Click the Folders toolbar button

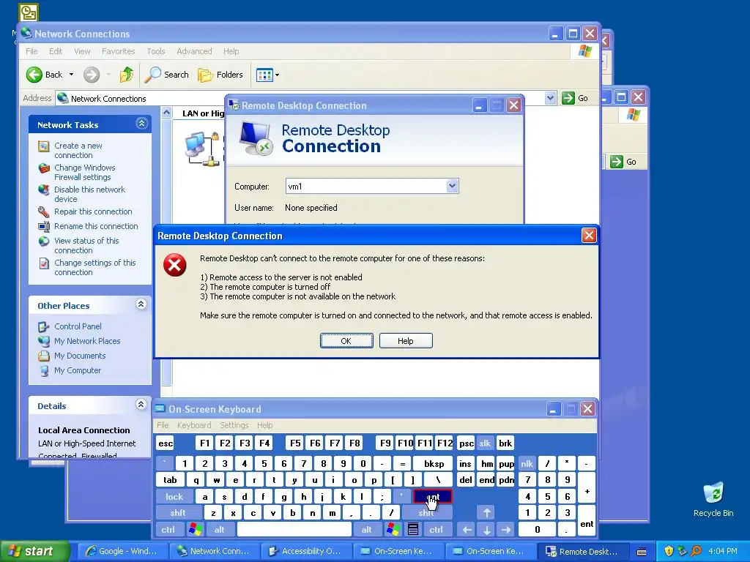point(220,75)
